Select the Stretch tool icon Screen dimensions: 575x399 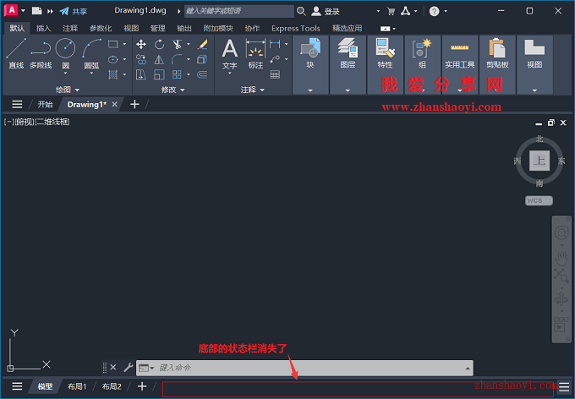pos(141,74)
